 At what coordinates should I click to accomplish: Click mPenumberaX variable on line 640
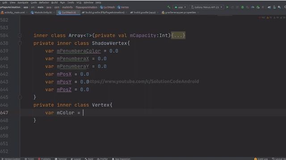pos(73,59)
